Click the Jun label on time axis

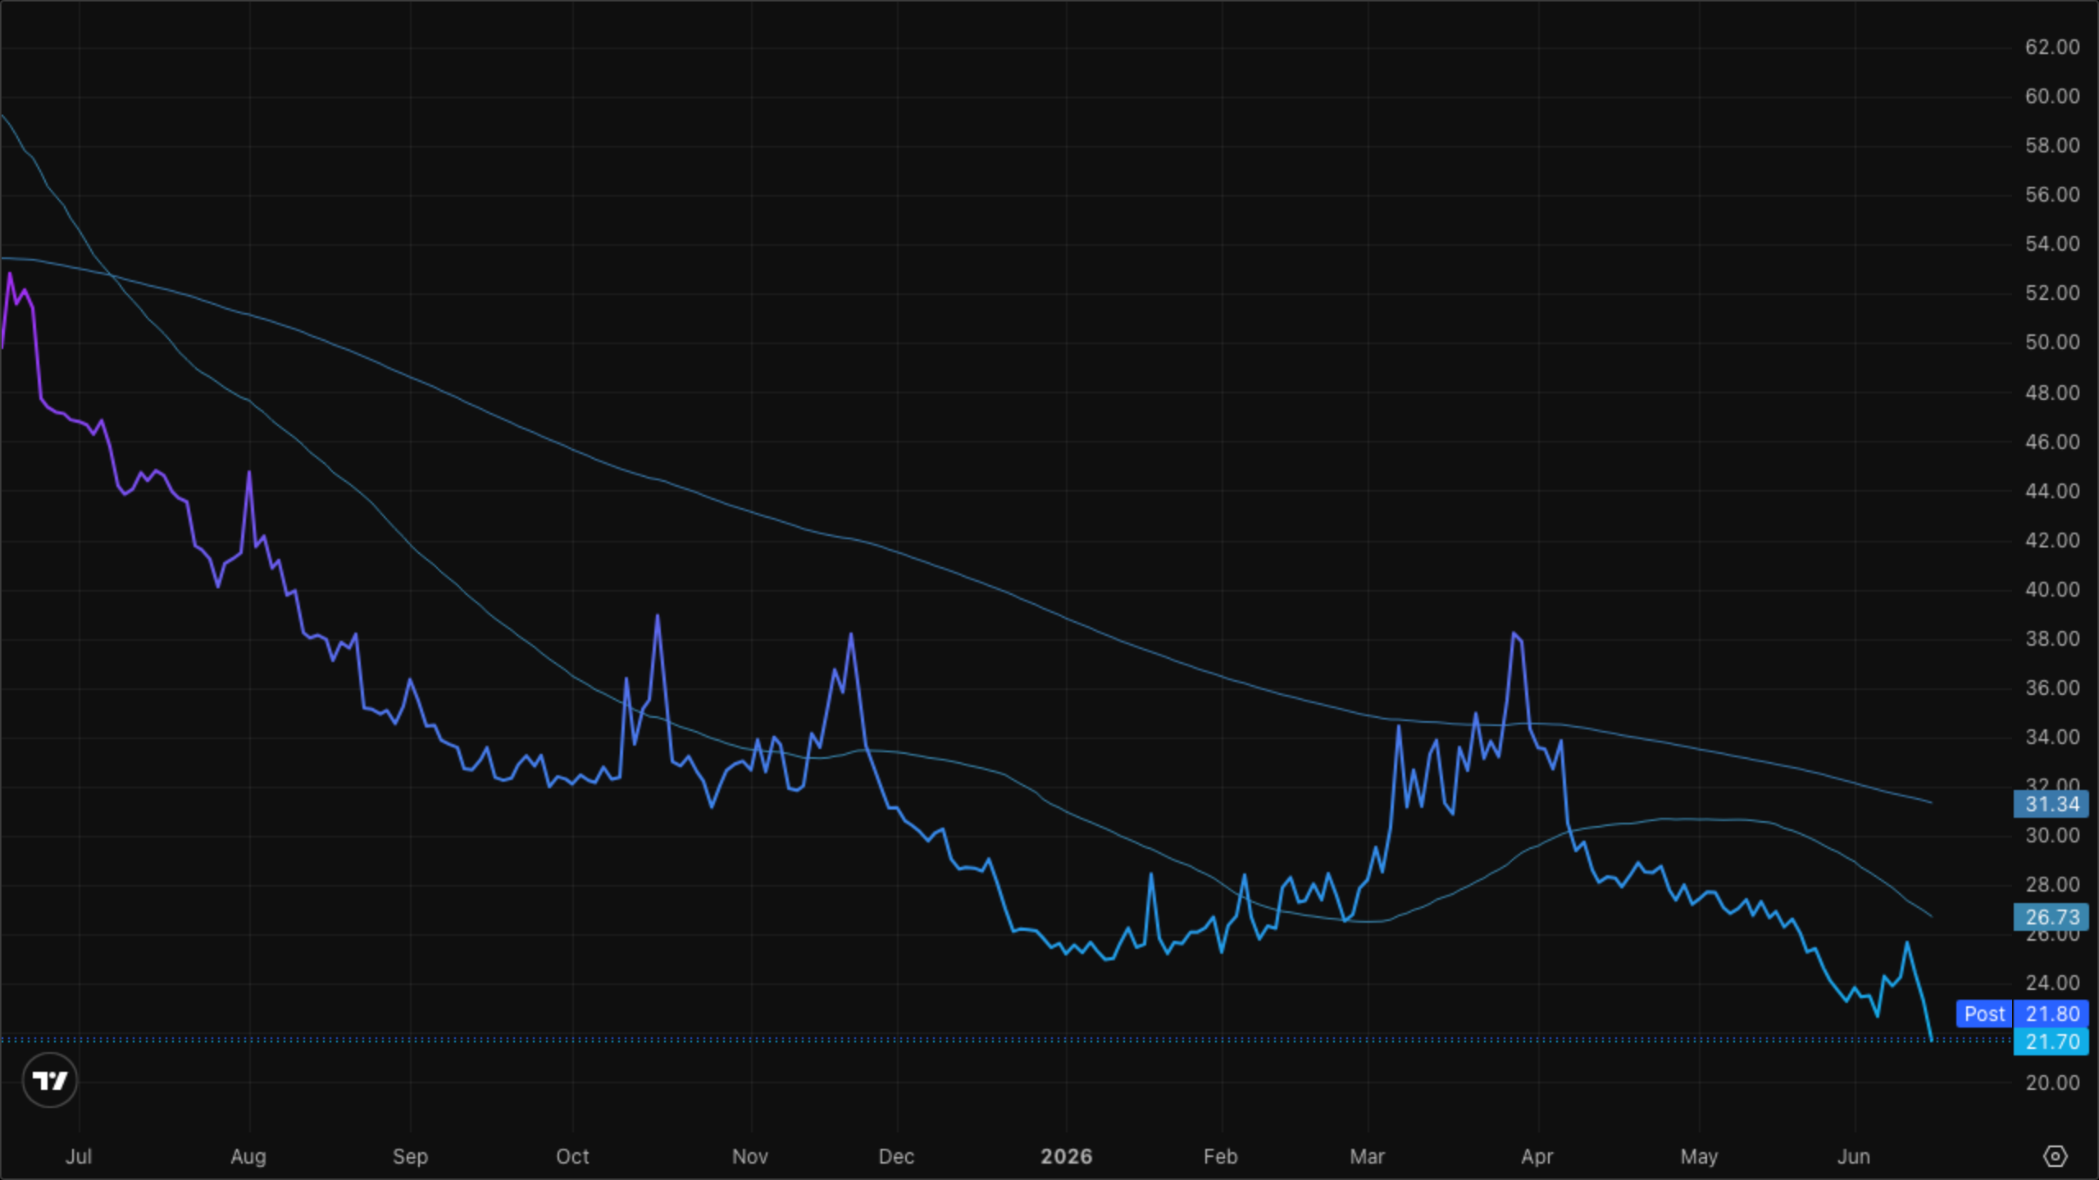pos(1853,1156)
